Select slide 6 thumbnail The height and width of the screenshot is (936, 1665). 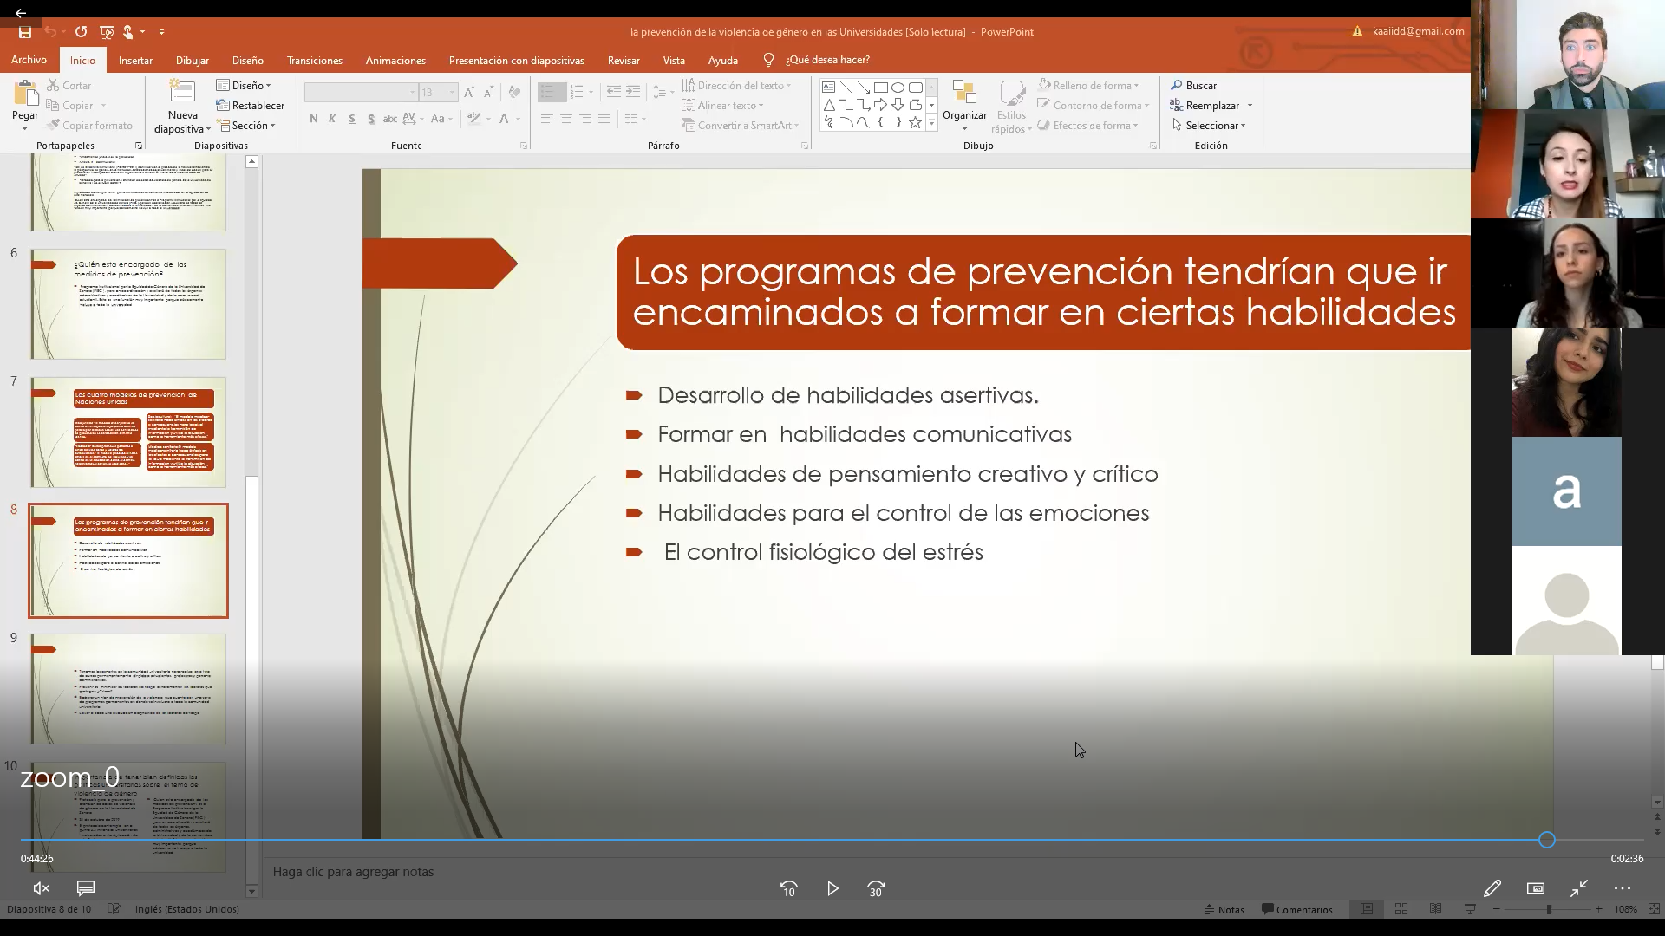pyautogui.click(x=128, y=304)
